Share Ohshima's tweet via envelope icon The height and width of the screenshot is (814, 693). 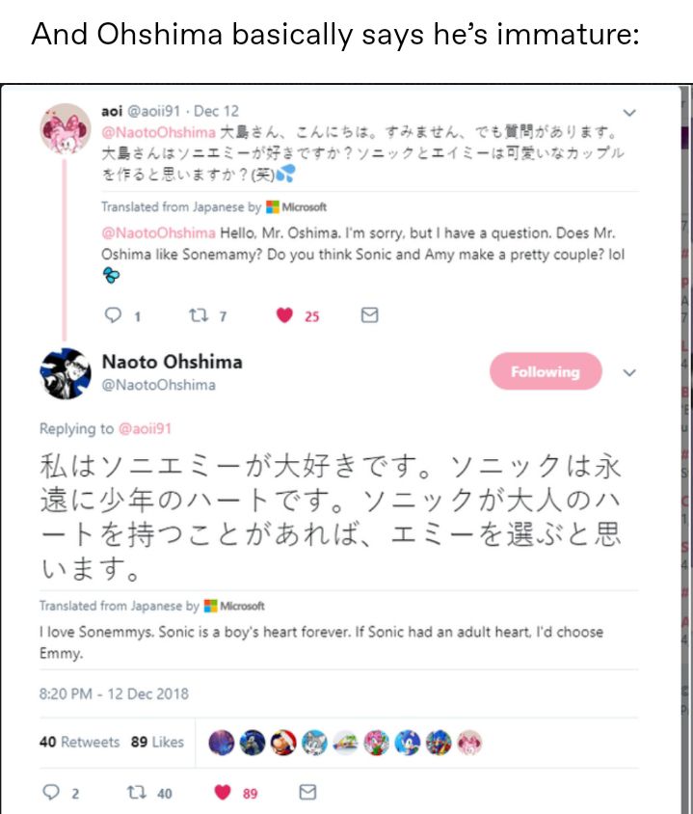click(307, 792)
